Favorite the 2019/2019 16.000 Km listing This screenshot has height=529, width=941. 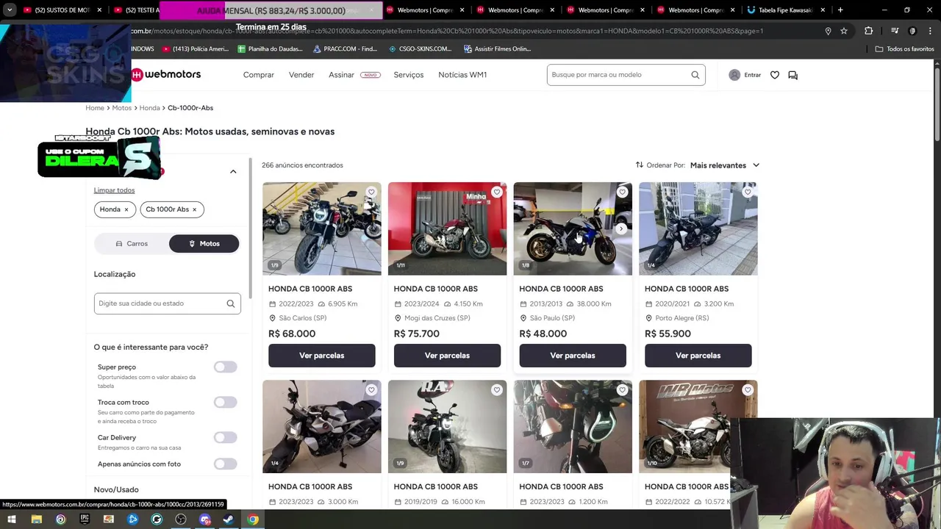497,390
